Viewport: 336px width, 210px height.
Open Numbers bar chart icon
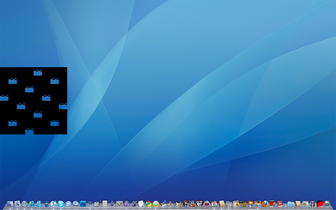click(163, 203)
